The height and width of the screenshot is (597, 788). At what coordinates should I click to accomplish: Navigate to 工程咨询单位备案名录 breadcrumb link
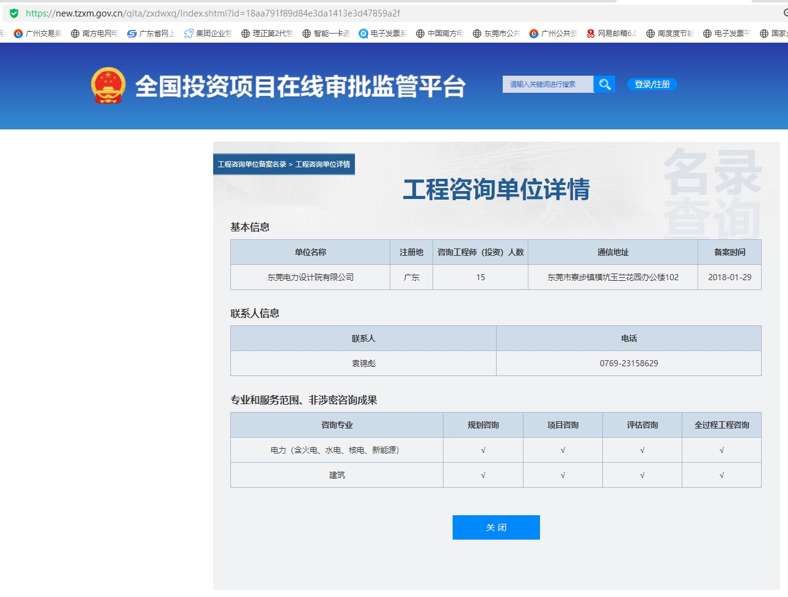click(x=252, y=164)
